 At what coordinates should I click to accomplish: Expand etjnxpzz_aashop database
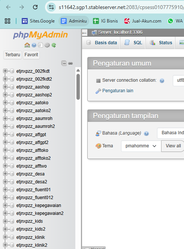click(5, 87)
